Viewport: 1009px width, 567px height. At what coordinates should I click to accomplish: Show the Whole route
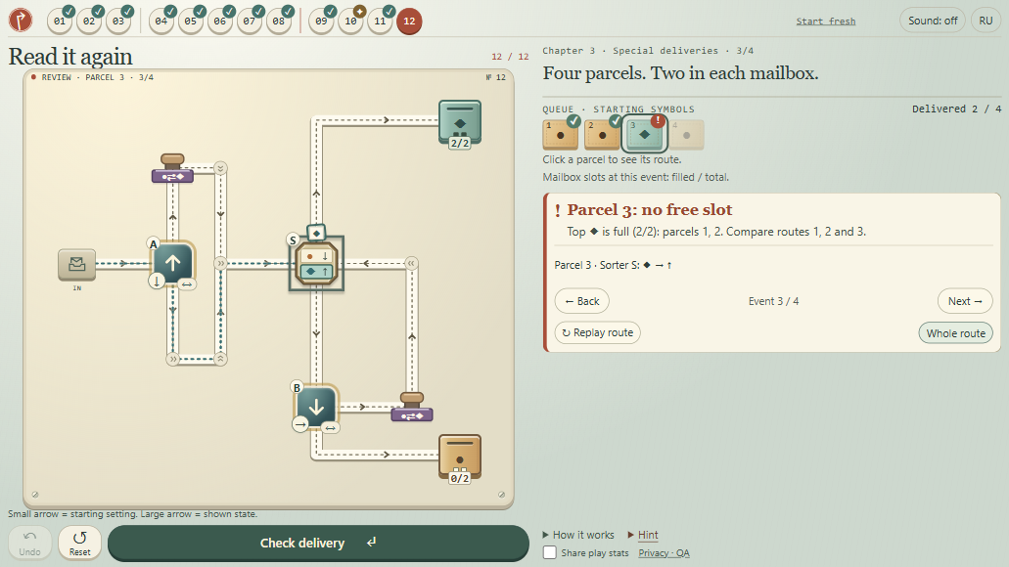(955, 333)
